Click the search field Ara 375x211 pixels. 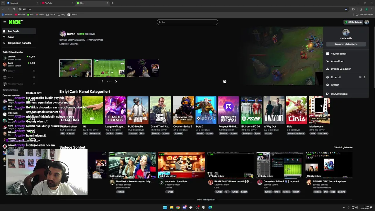click(187, 22)
